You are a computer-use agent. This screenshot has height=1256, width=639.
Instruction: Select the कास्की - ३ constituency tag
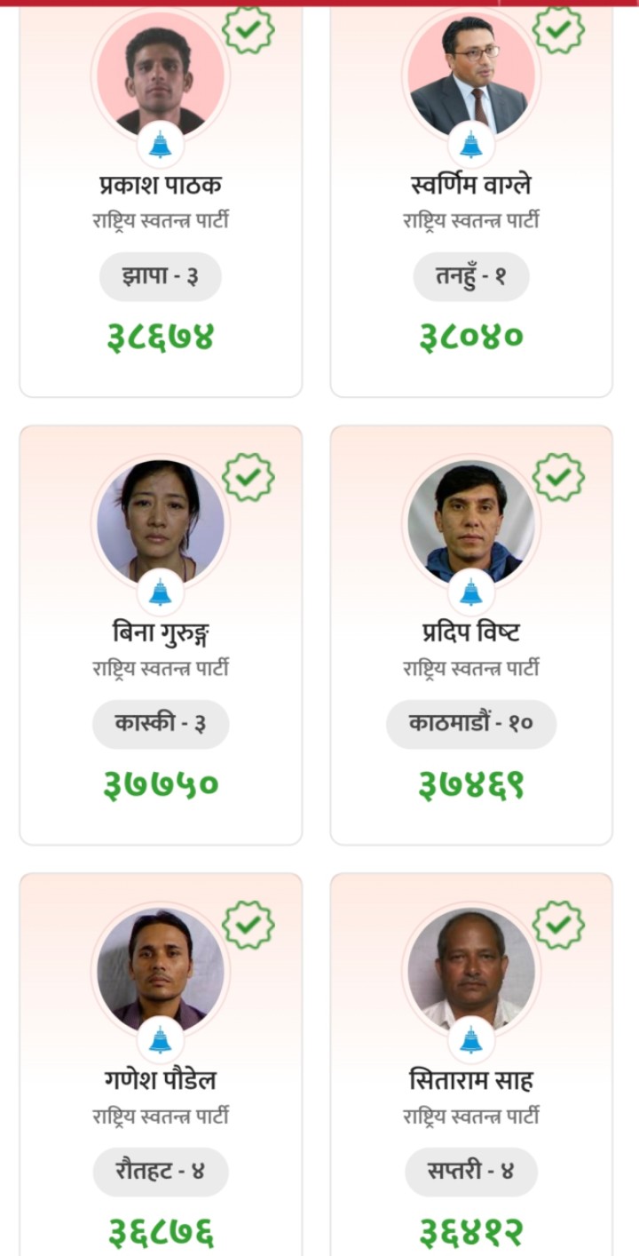pos(161,725)
